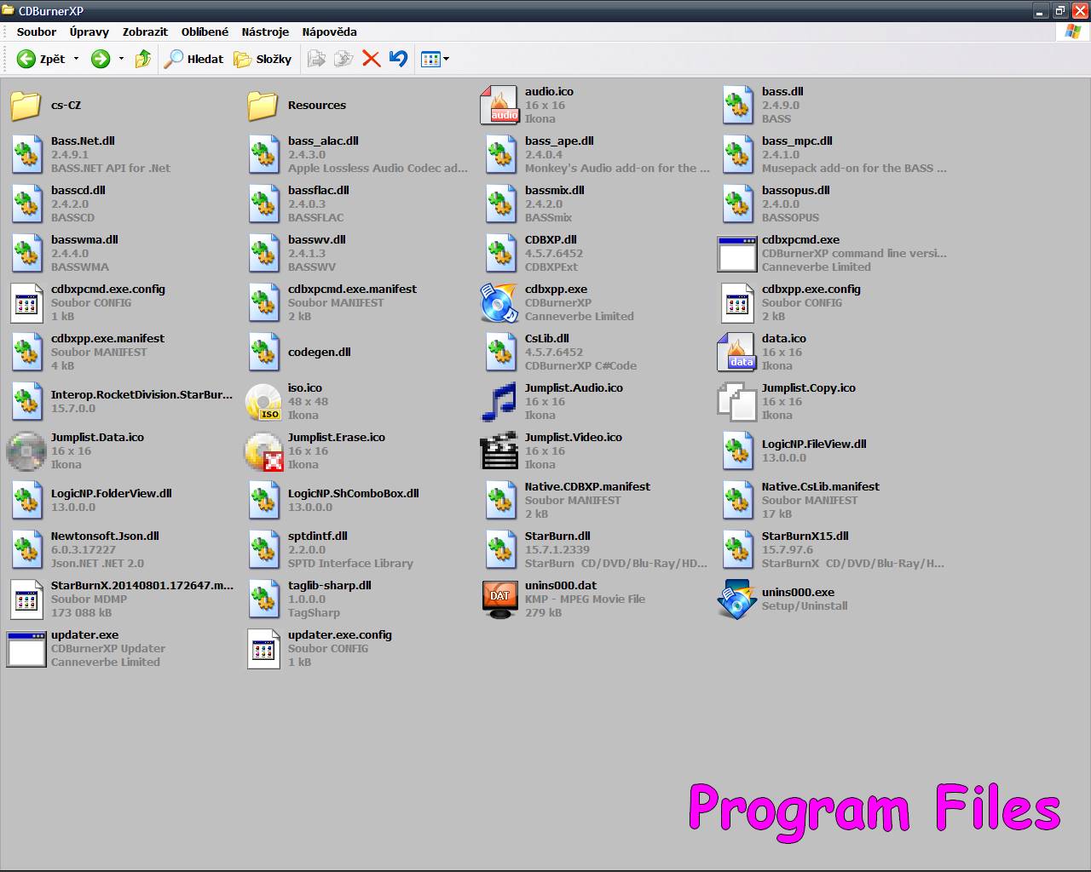Select the CDBXP.dll file name

click(x=551, y=239)
